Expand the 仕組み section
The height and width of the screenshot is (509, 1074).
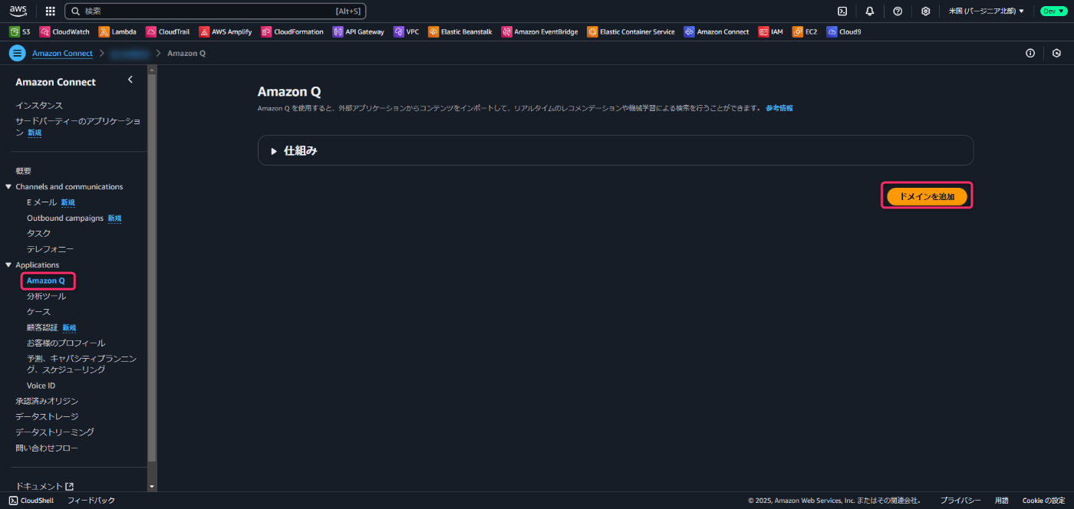point(615,151)
